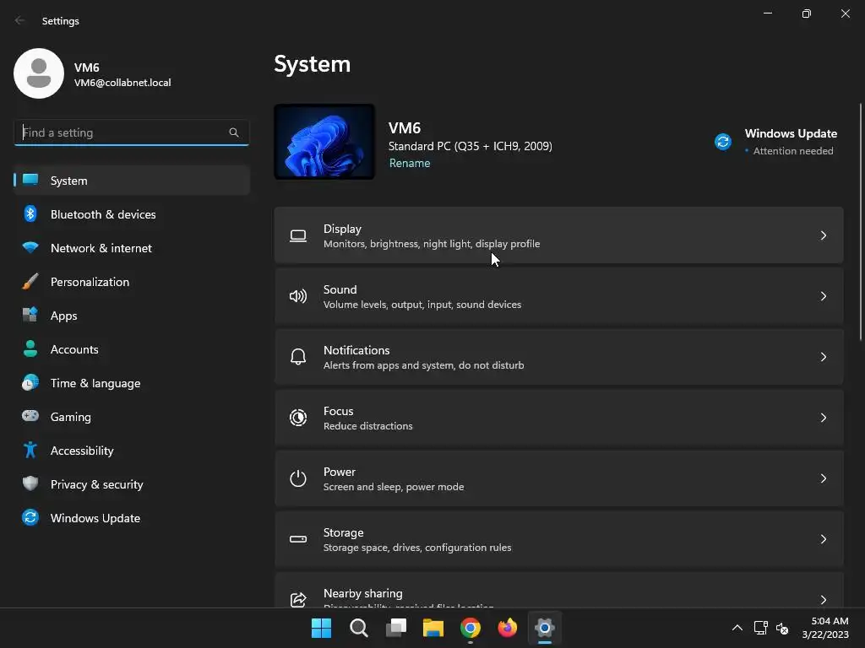Screen dimensions: 865x648
Task: Click the Time & language clock icon
Action: 30,382
